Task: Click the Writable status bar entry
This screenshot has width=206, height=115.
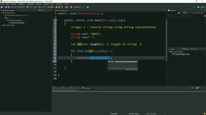Action: [x=115, y=114]
